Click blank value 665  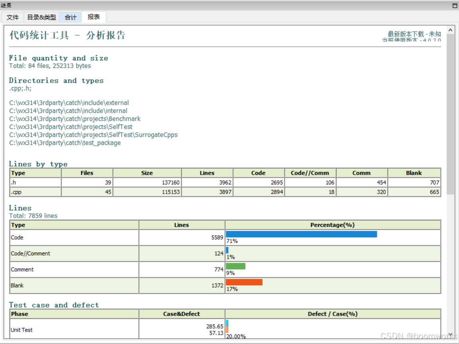coord(435,192)
